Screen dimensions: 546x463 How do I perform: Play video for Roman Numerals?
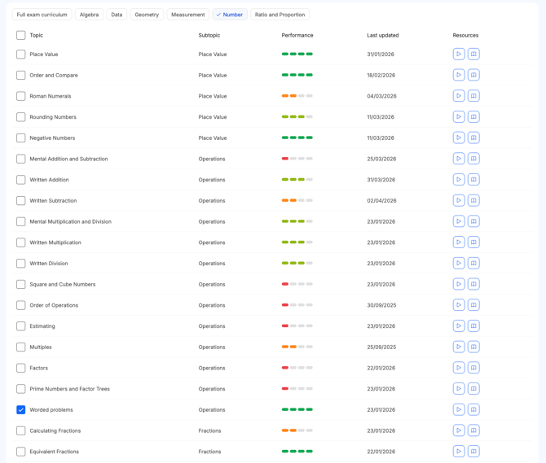pyautogui.click(x=459, y=96)
